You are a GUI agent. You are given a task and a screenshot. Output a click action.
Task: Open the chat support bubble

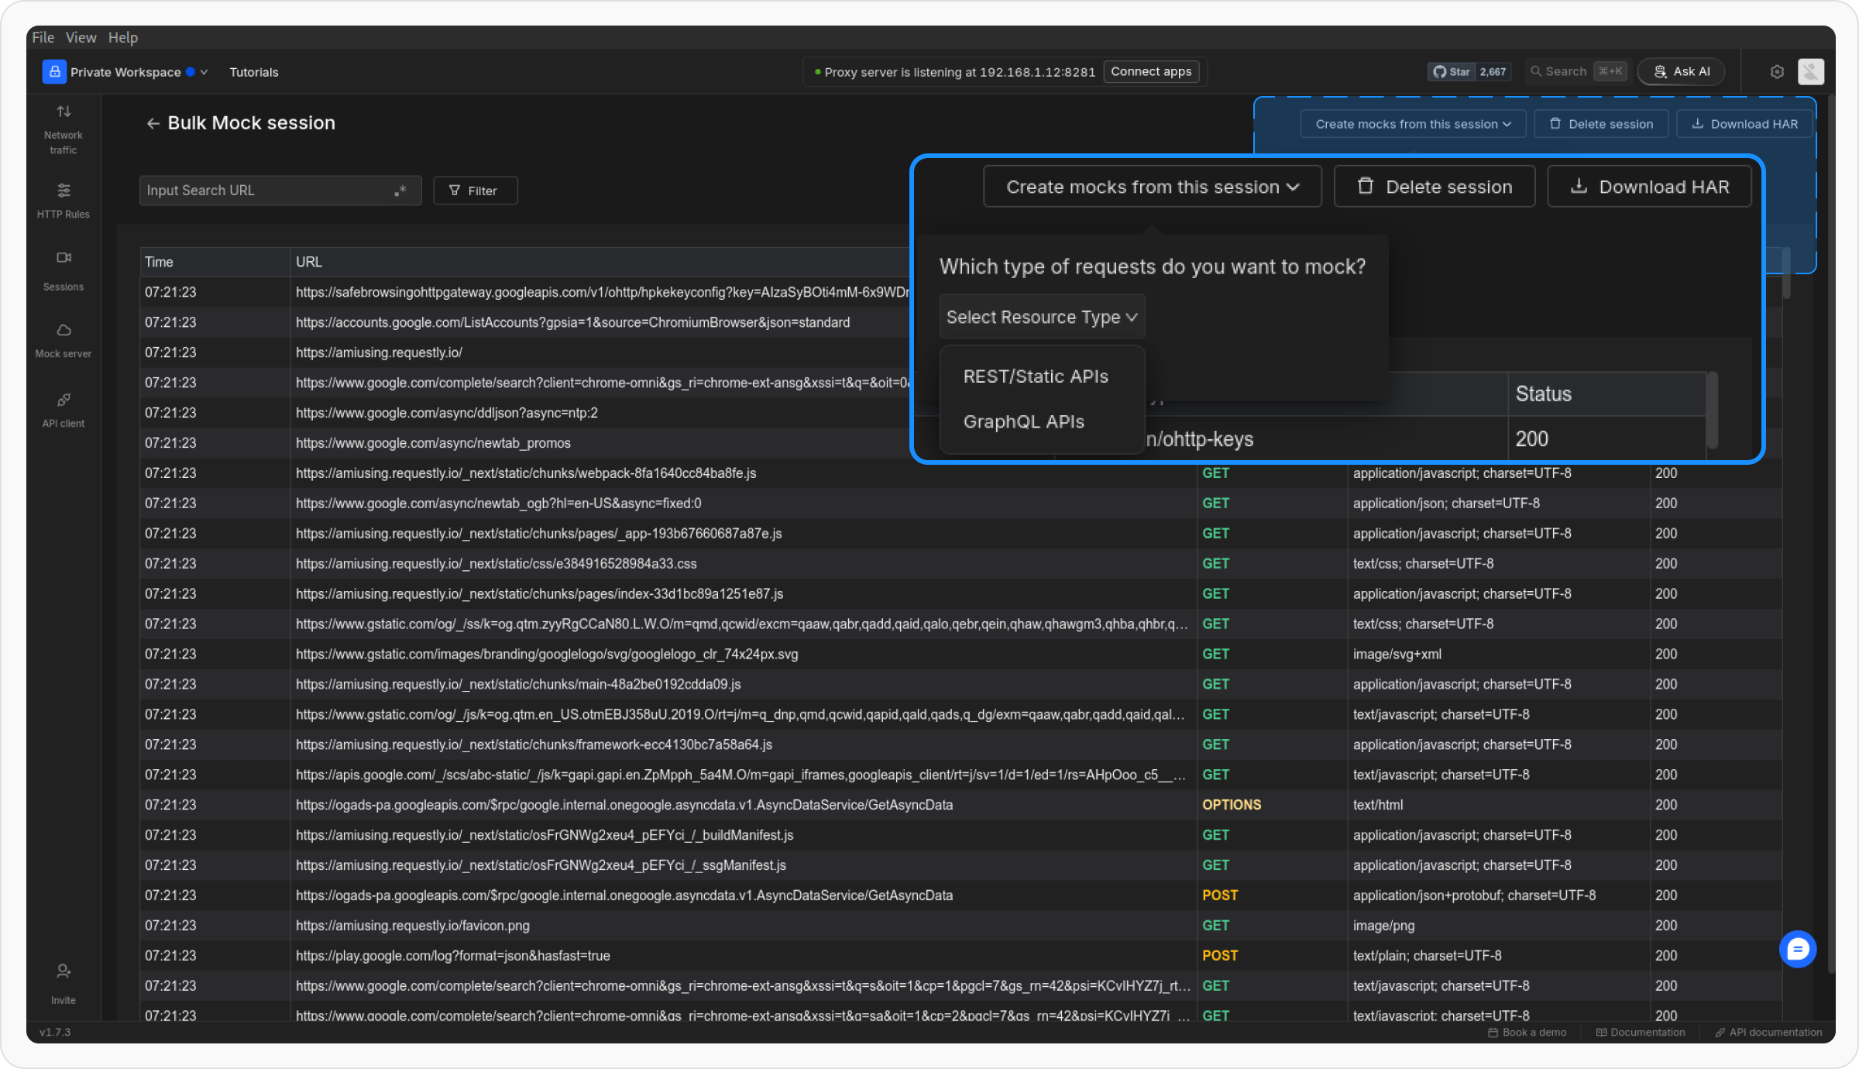(x=1797, y=949)
